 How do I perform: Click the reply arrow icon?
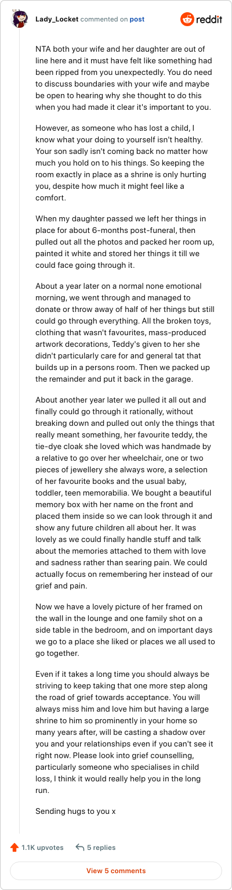click(x=80, y=848)
